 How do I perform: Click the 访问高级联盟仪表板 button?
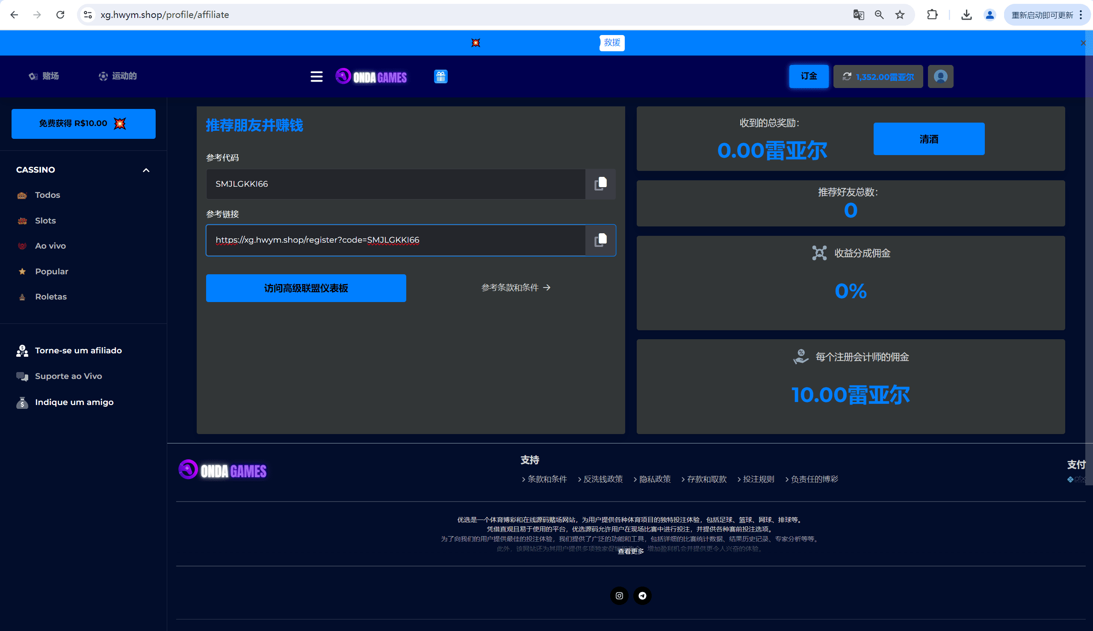pyautogui.click(x=306, y=288)
